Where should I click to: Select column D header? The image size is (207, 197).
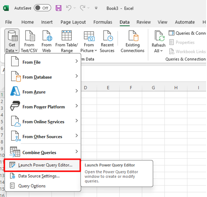(86, 88)
